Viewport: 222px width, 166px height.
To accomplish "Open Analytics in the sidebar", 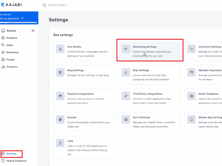I will [12, 67].
